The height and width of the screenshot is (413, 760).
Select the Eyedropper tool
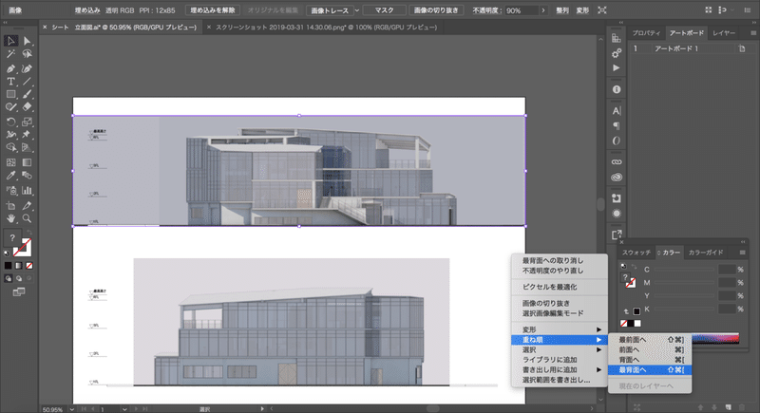pyautogui.click(x=10, y=176)
